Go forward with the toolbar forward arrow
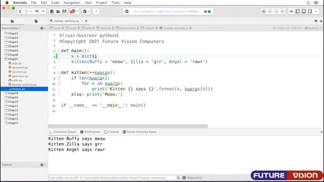Viewport: 324px width, 182px height. coord(26,11)
